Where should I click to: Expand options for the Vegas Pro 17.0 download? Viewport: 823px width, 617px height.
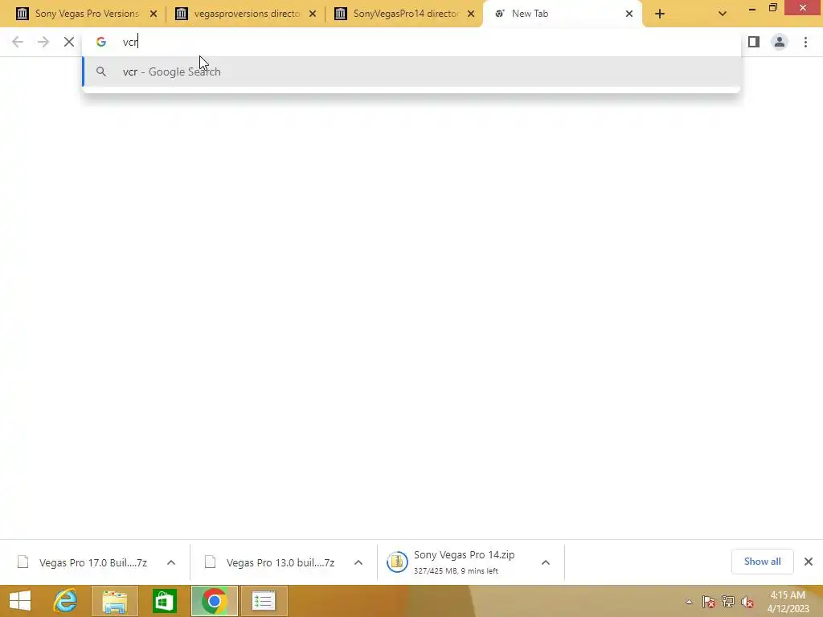coord(171,562)
